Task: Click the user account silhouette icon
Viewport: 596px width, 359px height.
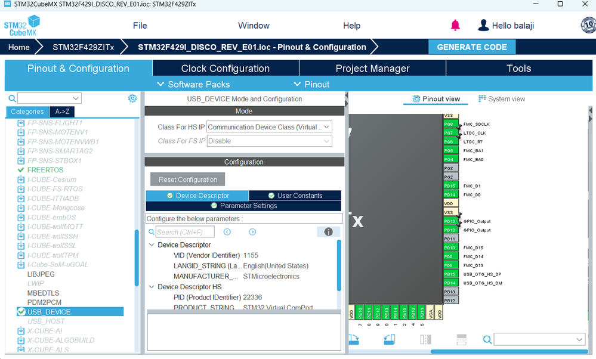Action: (483, 25)
